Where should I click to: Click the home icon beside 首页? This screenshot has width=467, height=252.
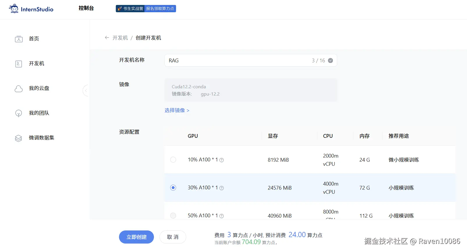(19, 39)
